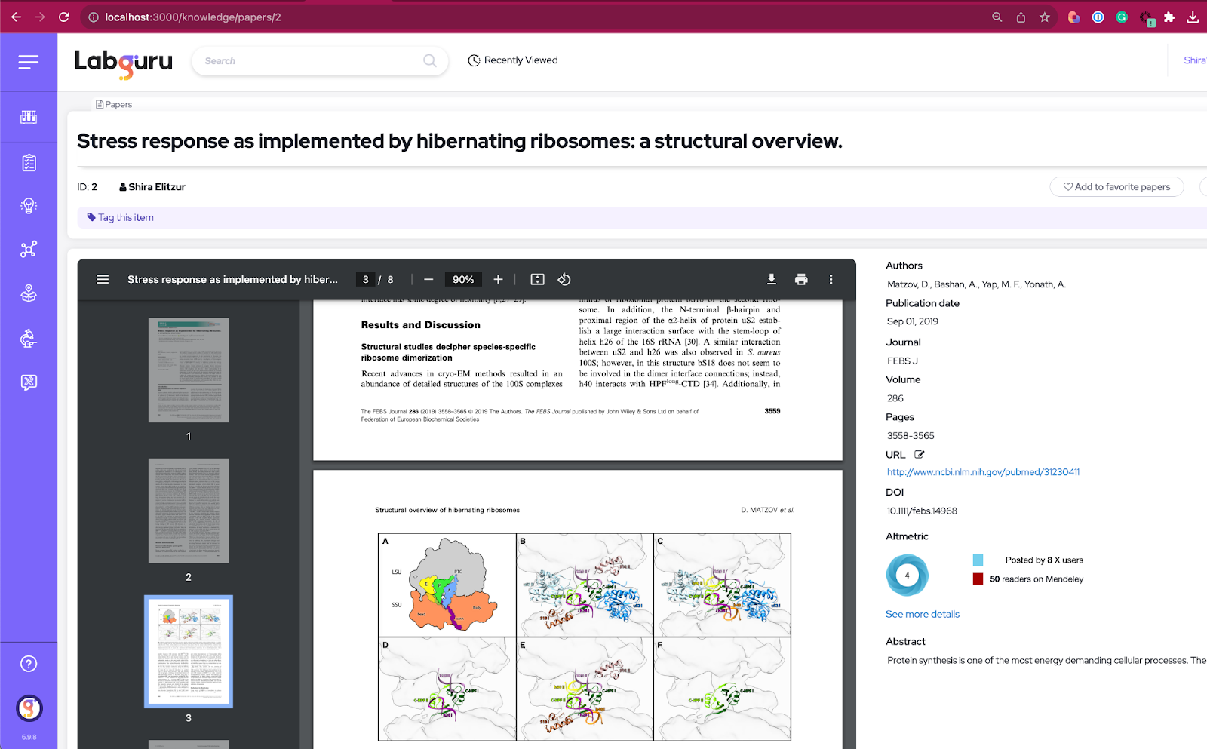
Task: Open the PDF viewer more options menu
Action: point(831,279)
